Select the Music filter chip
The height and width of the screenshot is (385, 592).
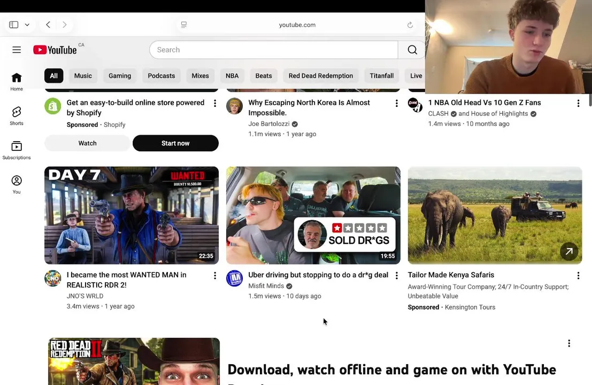(x=83, y=76)
